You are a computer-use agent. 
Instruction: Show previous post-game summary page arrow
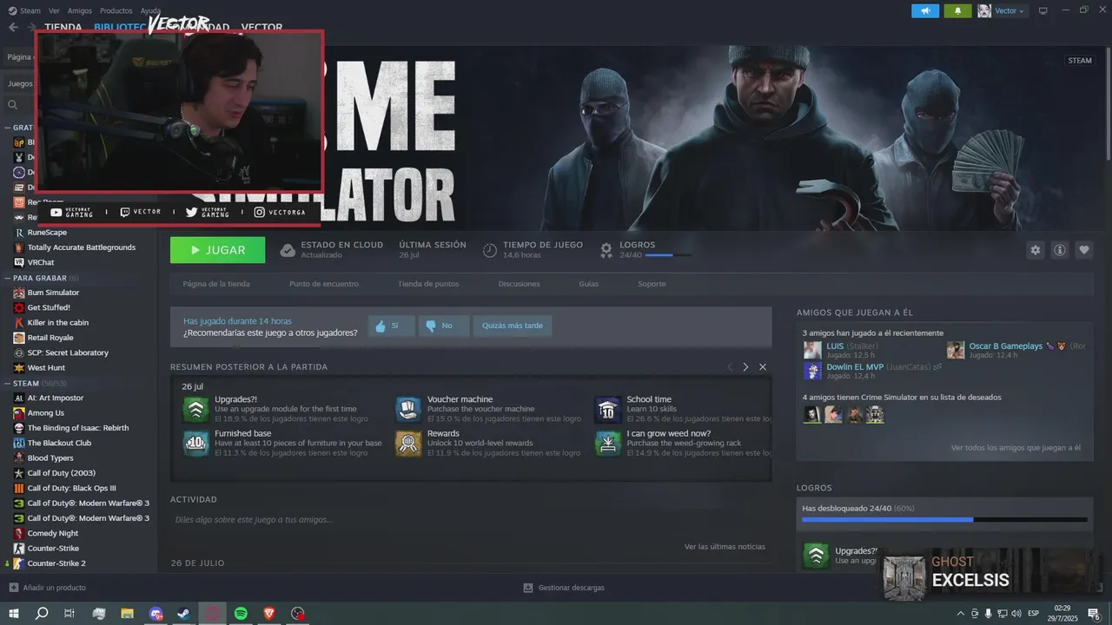coord(730,367)
